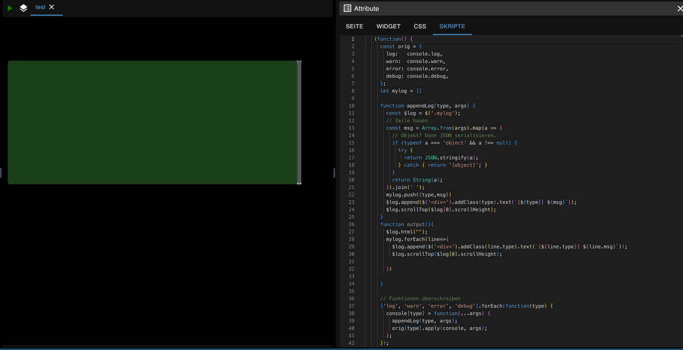Select the green widget on the canvas
The height and width of the screenshot is (350, 683).
152,122
